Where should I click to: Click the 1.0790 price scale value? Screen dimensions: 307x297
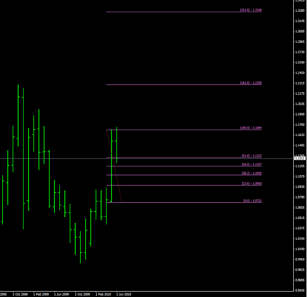[x=300, y=197]
